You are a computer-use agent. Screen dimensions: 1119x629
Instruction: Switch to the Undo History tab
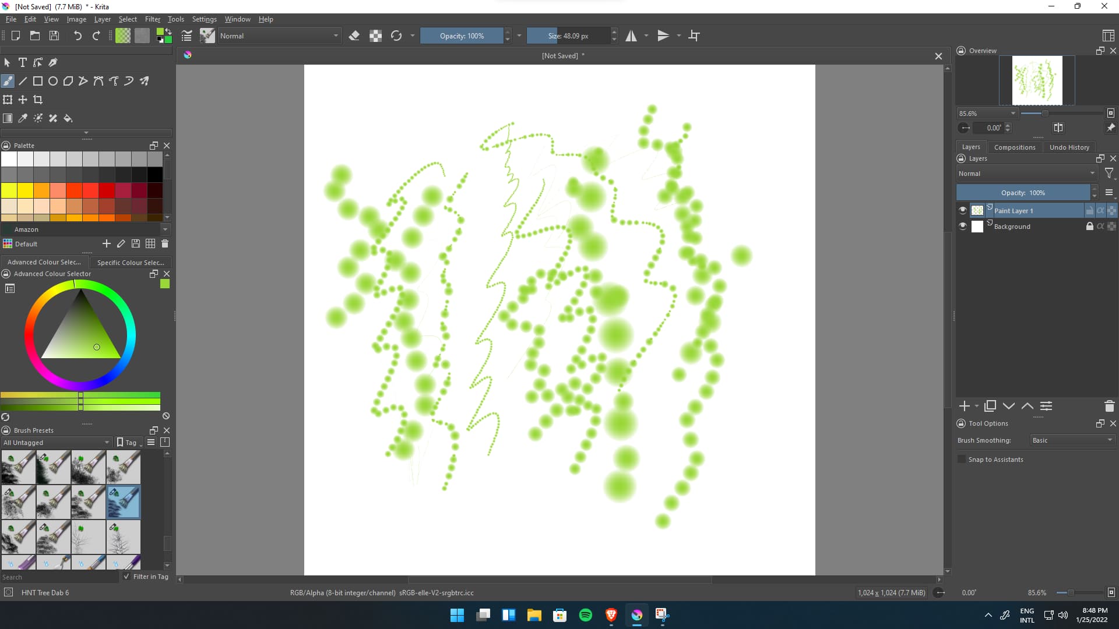(x=1069, y=147)
